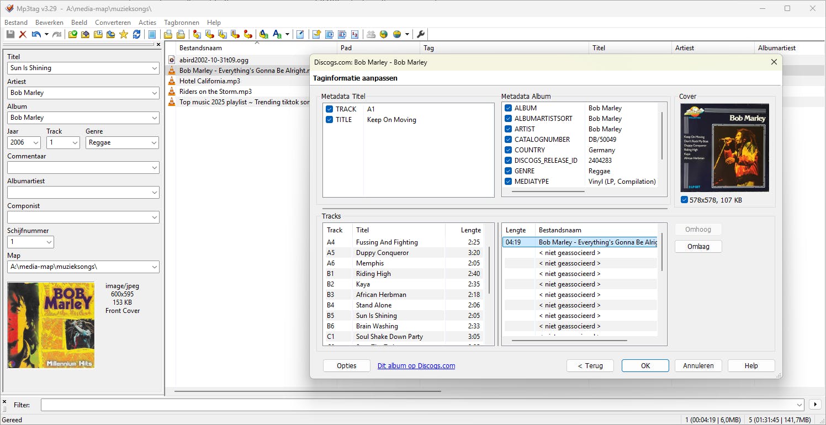Open options with the wrench icon
The height and width of the screenshot is (425, 826).
[x=421, y=35]
